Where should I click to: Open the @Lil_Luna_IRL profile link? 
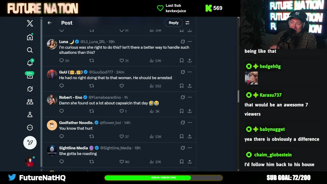click(x=93, y=42)
